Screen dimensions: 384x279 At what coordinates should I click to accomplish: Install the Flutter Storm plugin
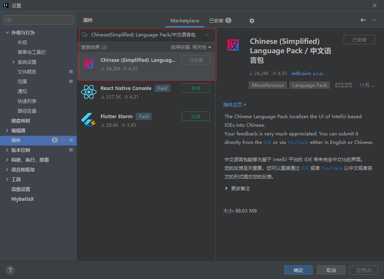click(x=196, y=117)
